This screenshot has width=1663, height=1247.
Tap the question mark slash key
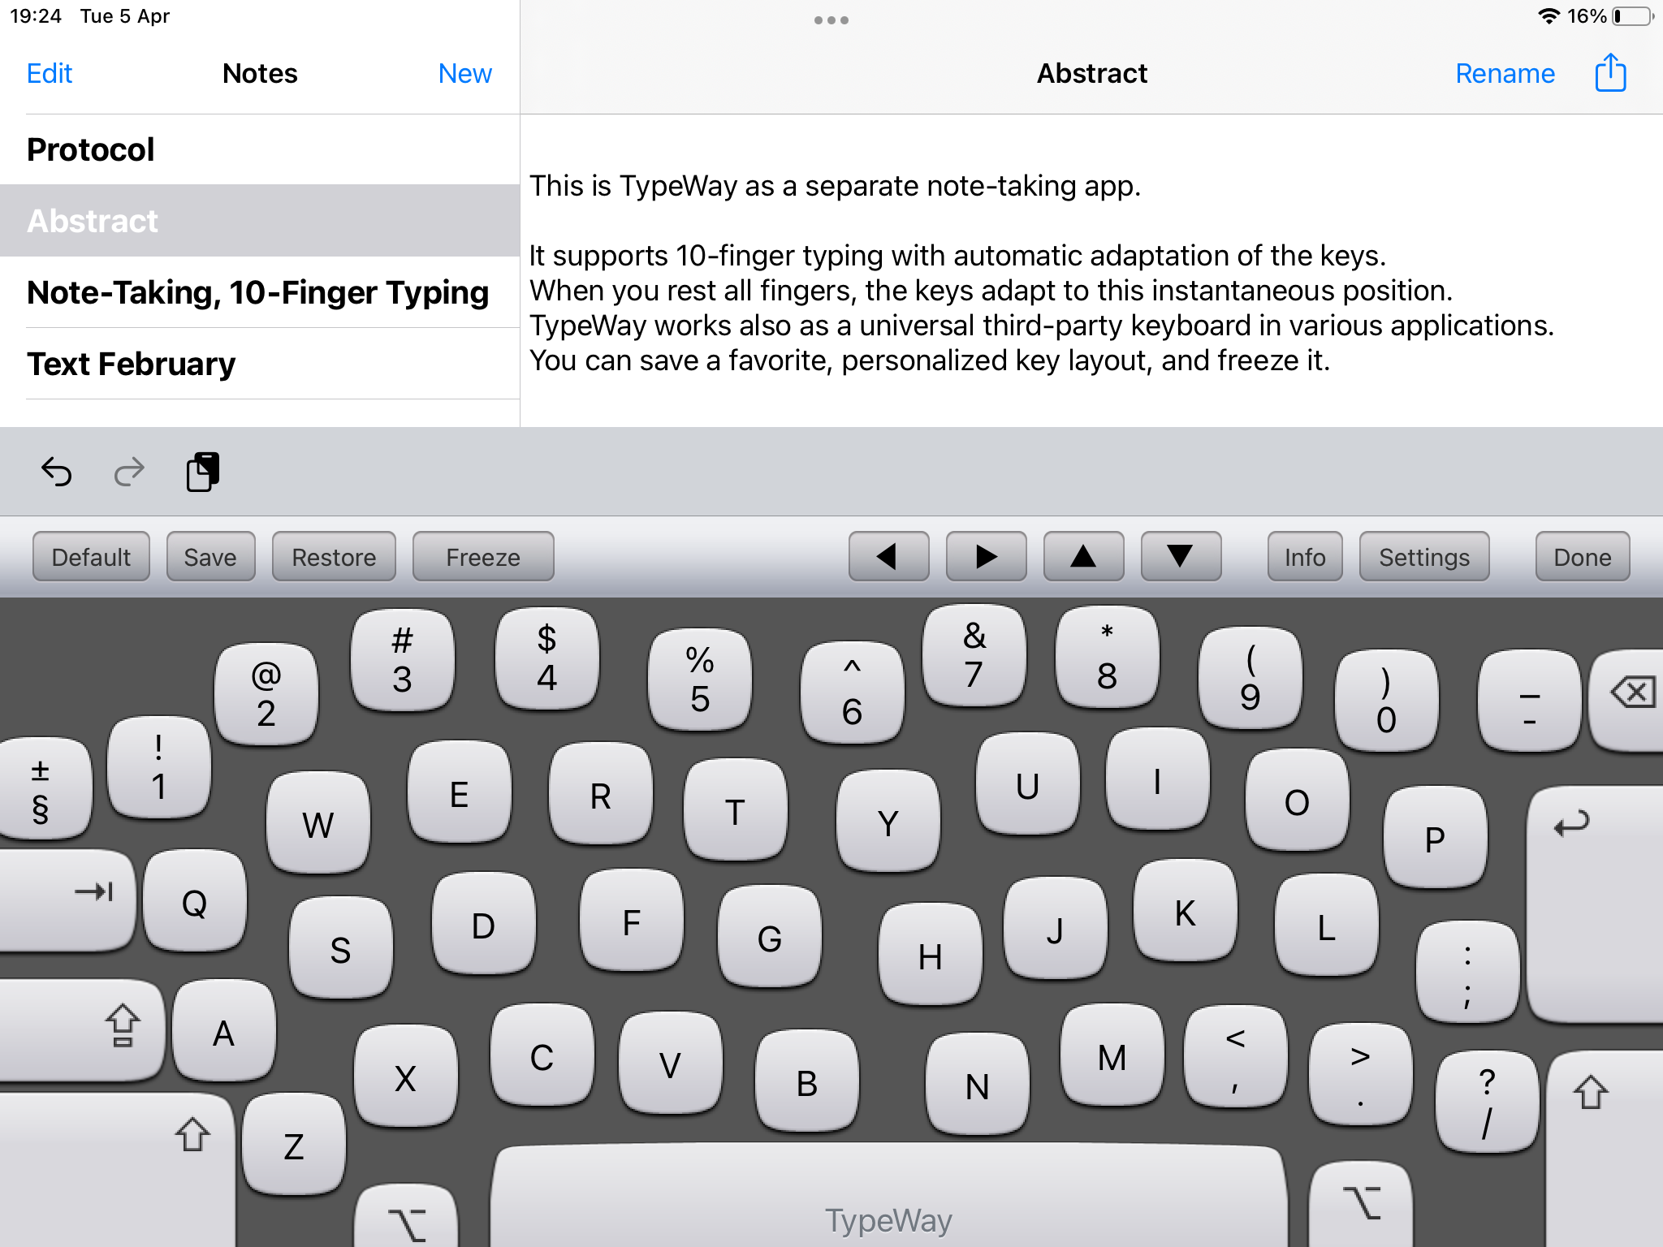[x=1488, y=1102]
